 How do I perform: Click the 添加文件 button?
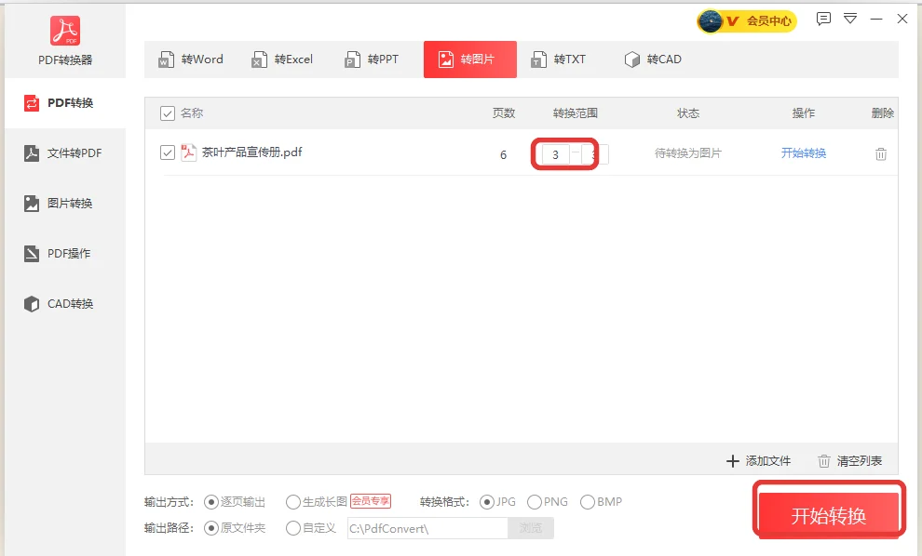(758, 461)
